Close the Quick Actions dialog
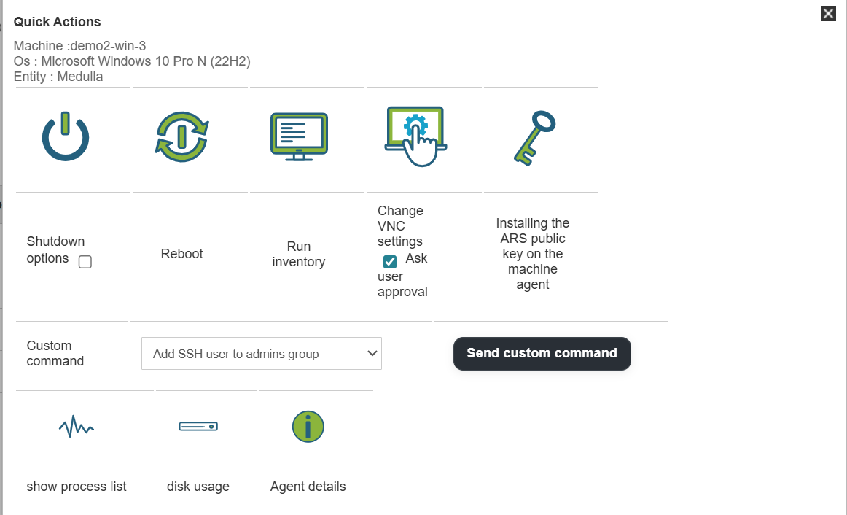 [x=828, y=13]
